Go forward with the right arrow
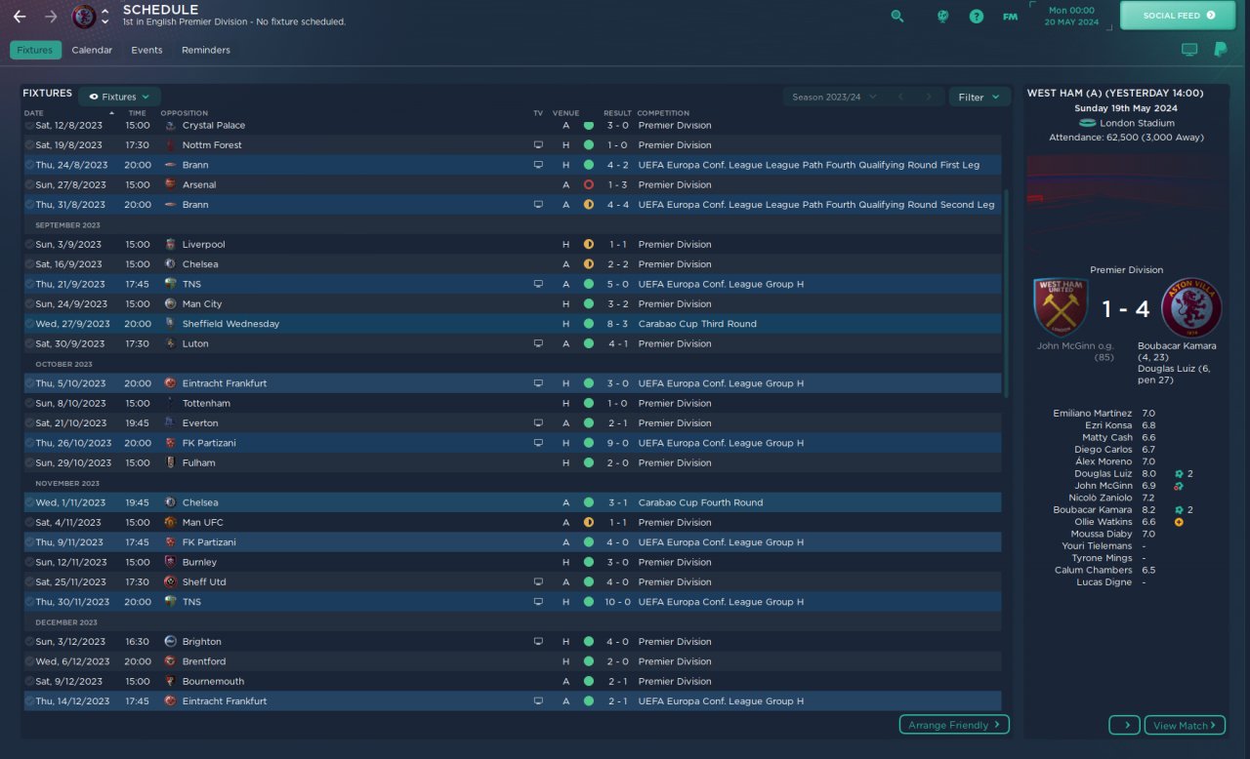Viewport: 1250px width, 759px height. [x=51, y=17]
